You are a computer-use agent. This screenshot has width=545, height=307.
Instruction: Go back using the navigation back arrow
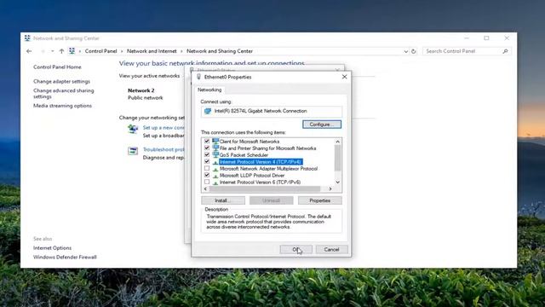[x=29, y=51]
